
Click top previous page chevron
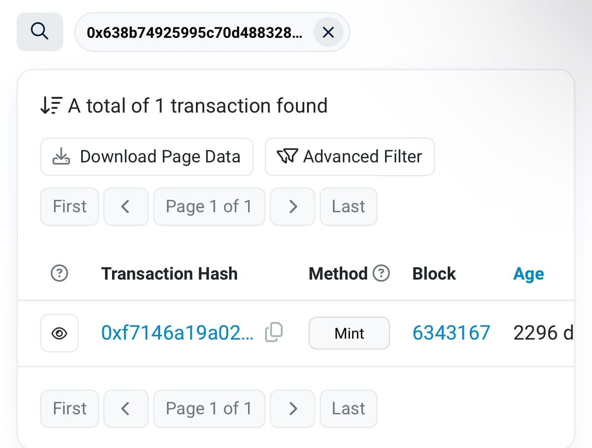tap(125, 207)
